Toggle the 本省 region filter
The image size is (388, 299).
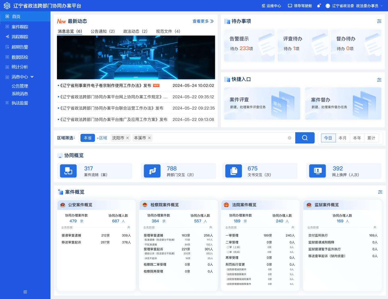(88, 138)
